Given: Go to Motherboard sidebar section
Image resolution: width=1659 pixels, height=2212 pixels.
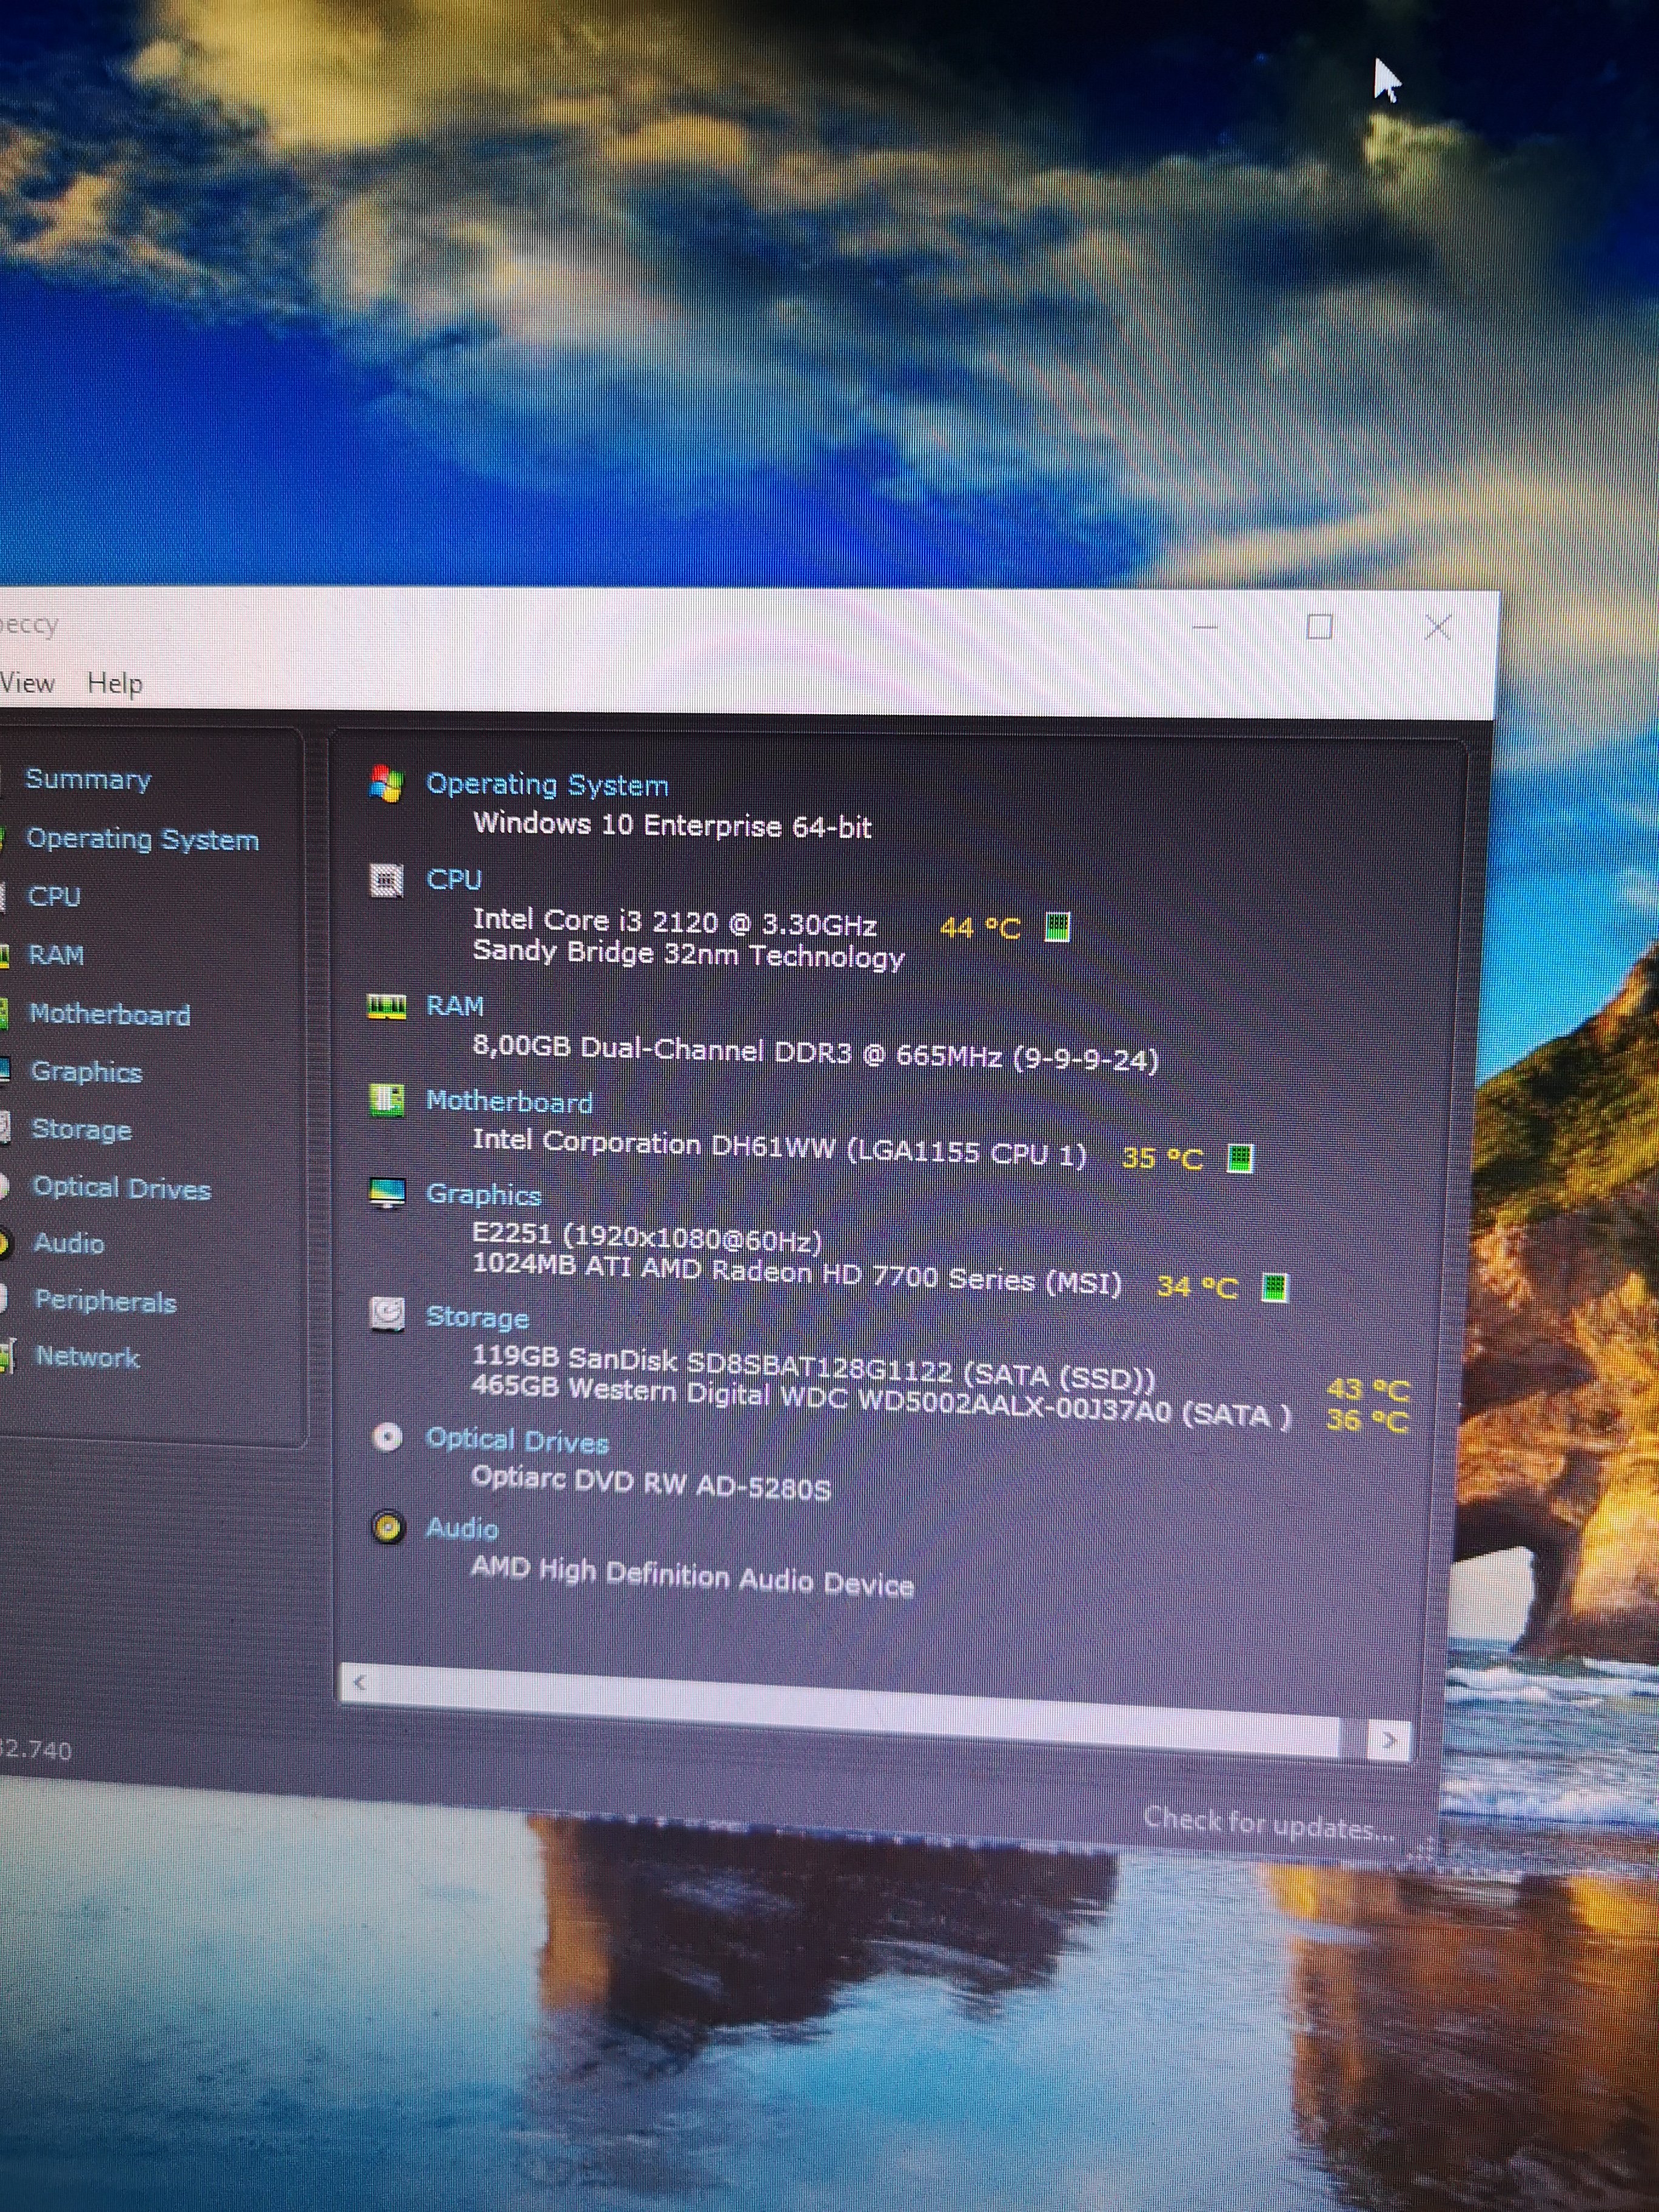Looking at the screenshot, I should pos(110,1014).
